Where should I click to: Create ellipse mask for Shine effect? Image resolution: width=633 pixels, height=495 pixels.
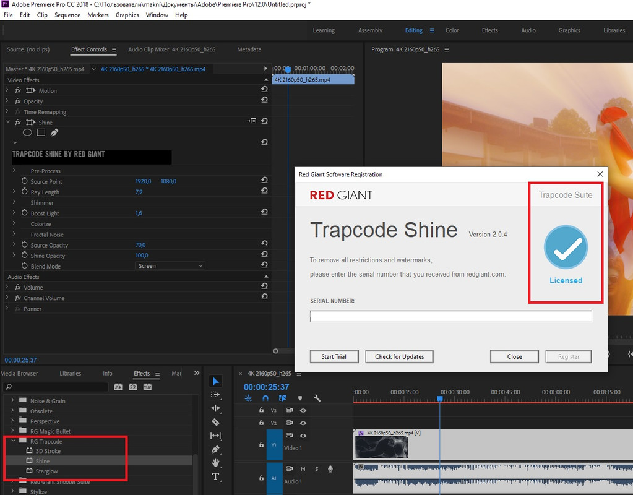pyautogui.click(x=27, y=132)
